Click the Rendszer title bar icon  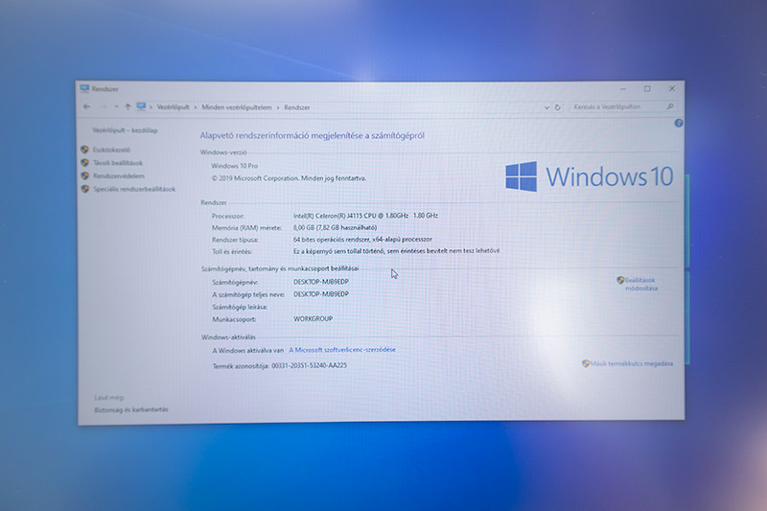(x=84, y=88)
